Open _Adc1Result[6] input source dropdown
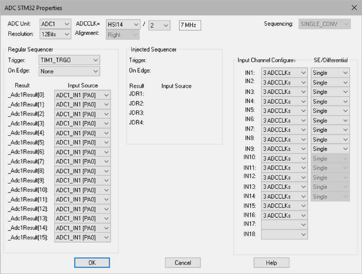The image size is (362, 274). pyautogui.click(x=83, y=152)
